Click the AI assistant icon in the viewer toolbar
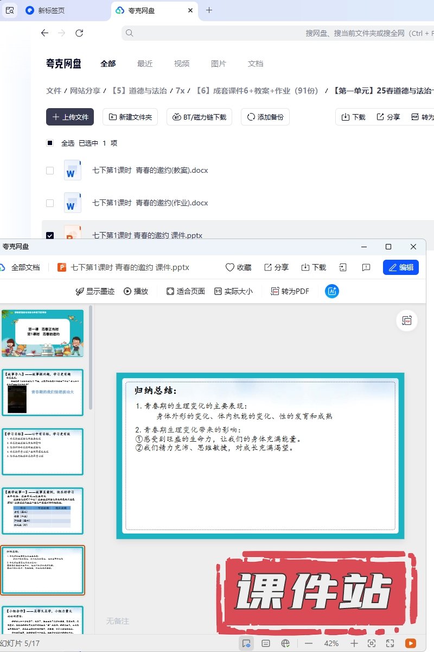 (x=331, y=291)
